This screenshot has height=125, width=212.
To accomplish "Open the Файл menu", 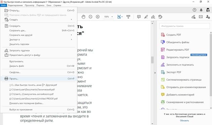I will pyautogui.click(x=3, y=5).
